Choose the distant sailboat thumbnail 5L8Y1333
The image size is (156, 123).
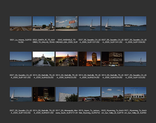tap(135, 59)
